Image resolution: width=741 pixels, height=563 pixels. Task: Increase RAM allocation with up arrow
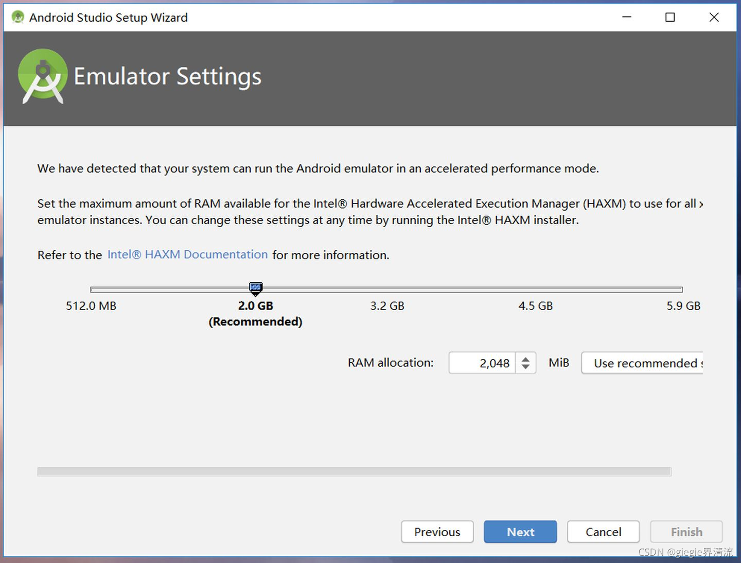pyautogui.click(x=525, y=359)
